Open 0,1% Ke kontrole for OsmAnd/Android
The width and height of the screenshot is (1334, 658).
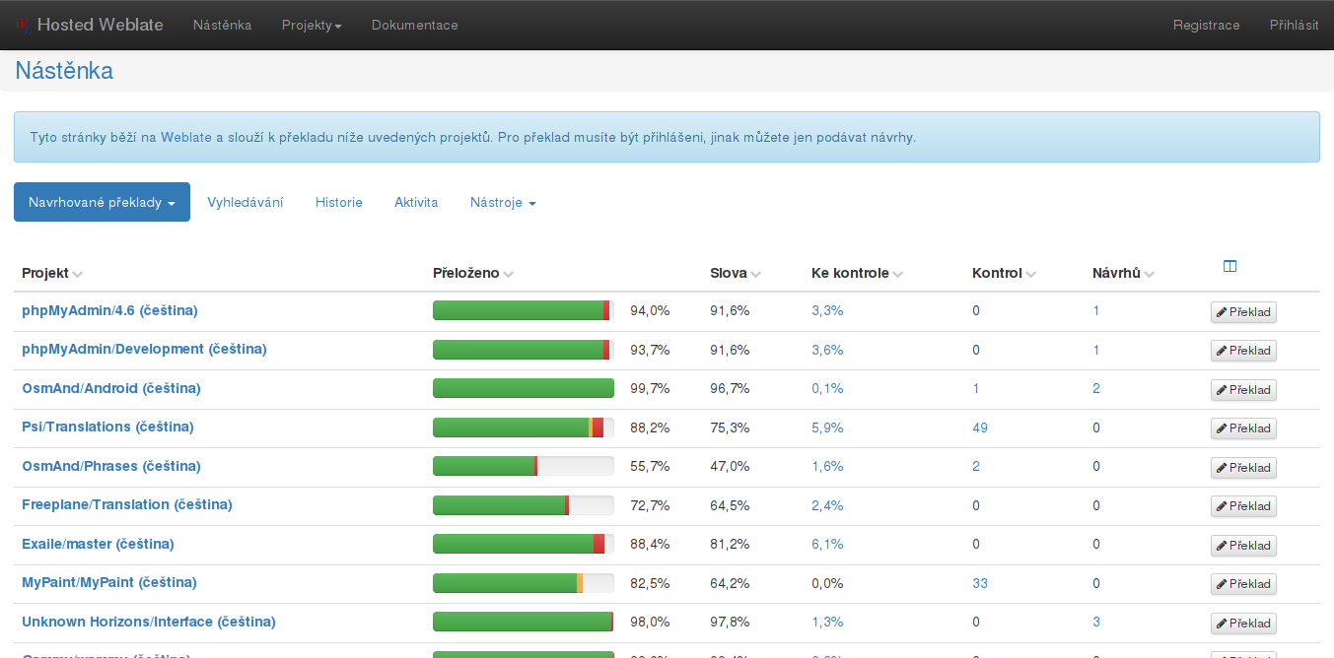(827, 388)
